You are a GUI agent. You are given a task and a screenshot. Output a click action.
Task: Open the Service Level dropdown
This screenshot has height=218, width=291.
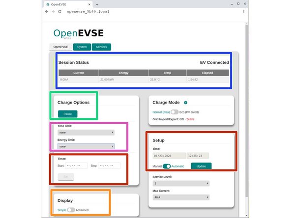coord(181,183)
